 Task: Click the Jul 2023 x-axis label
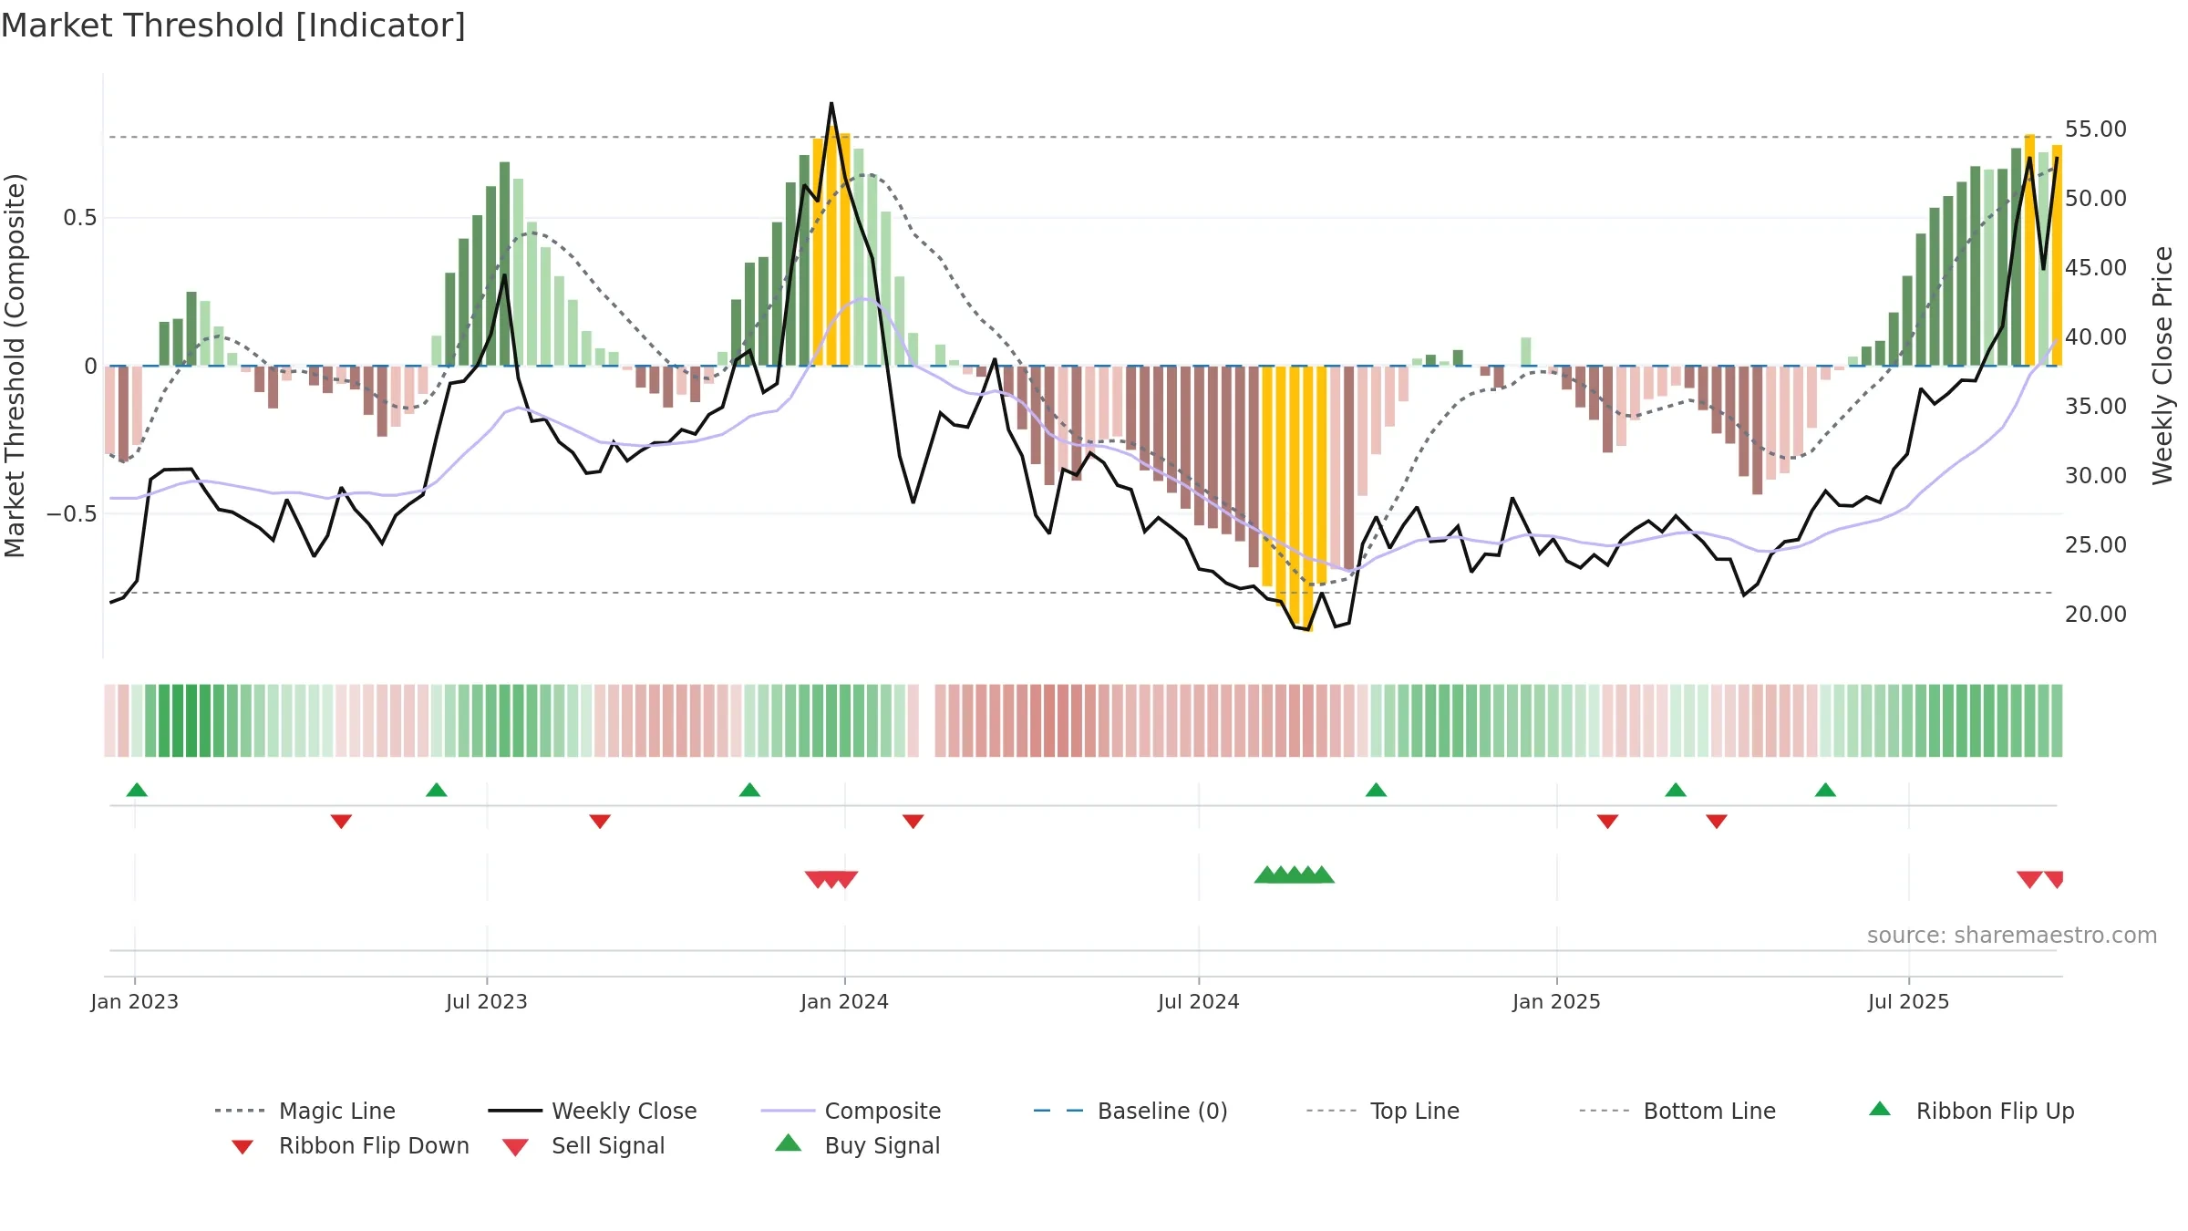(487, 1001)
